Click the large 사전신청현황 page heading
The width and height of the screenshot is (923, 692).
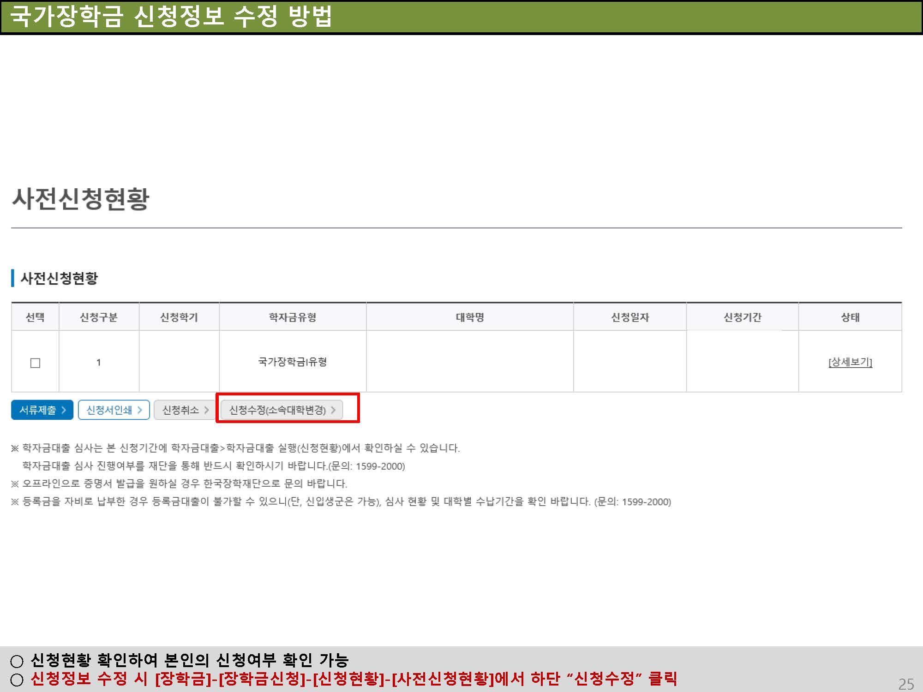coord(81,199)
